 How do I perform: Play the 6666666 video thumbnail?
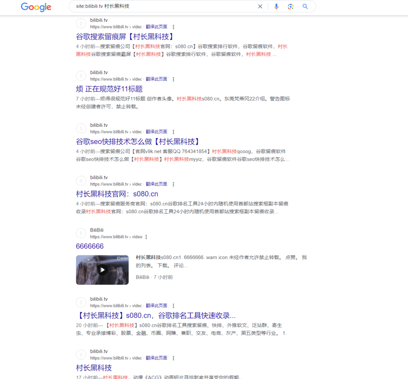[102, 270]
